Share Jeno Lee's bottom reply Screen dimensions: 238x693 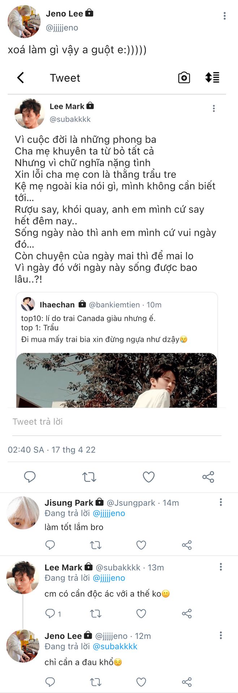(x=187, y=682)
